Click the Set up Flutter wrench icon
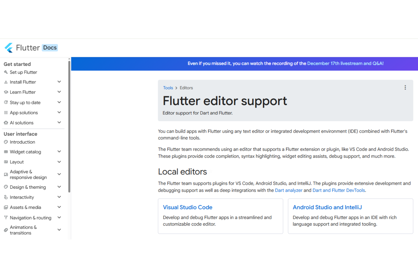Viewport: 418px width, 278px height. point(6,72)
